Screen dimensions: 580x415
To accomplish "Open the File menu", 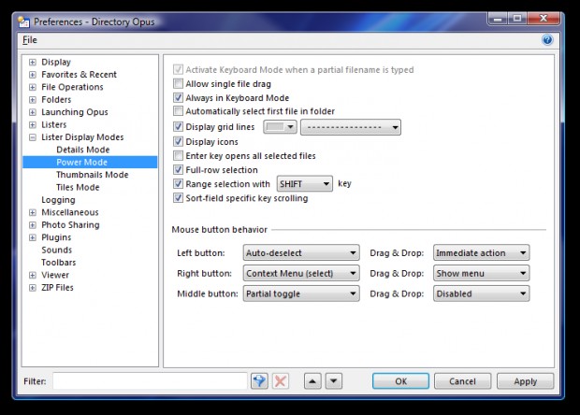I will click(30, 40).
